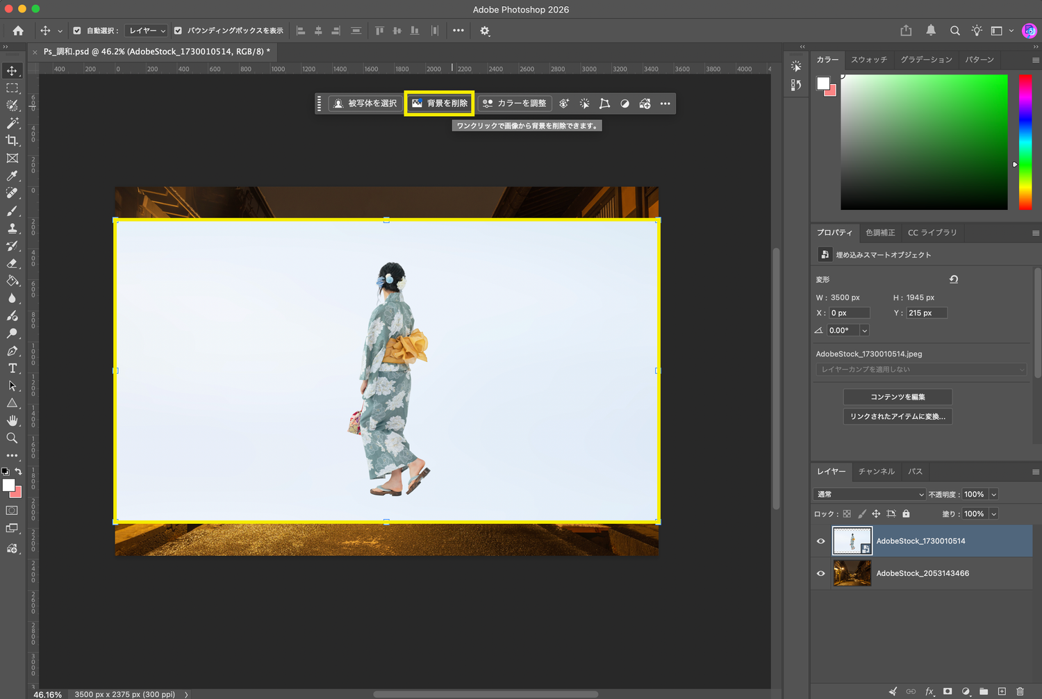This screenshot has height=699, width=1042.
Task: Click the hue spectrum slider in Color panel
Action: click(1025, 142)
